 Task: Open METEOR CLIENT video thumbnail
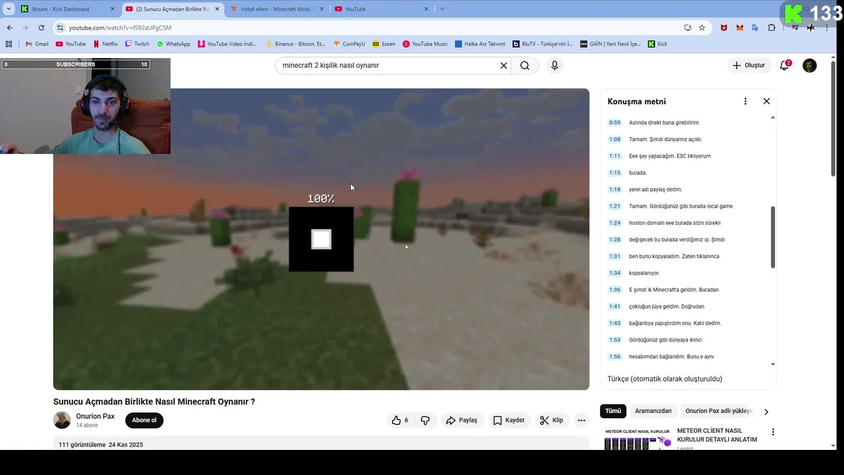click(x=638, y=438)
